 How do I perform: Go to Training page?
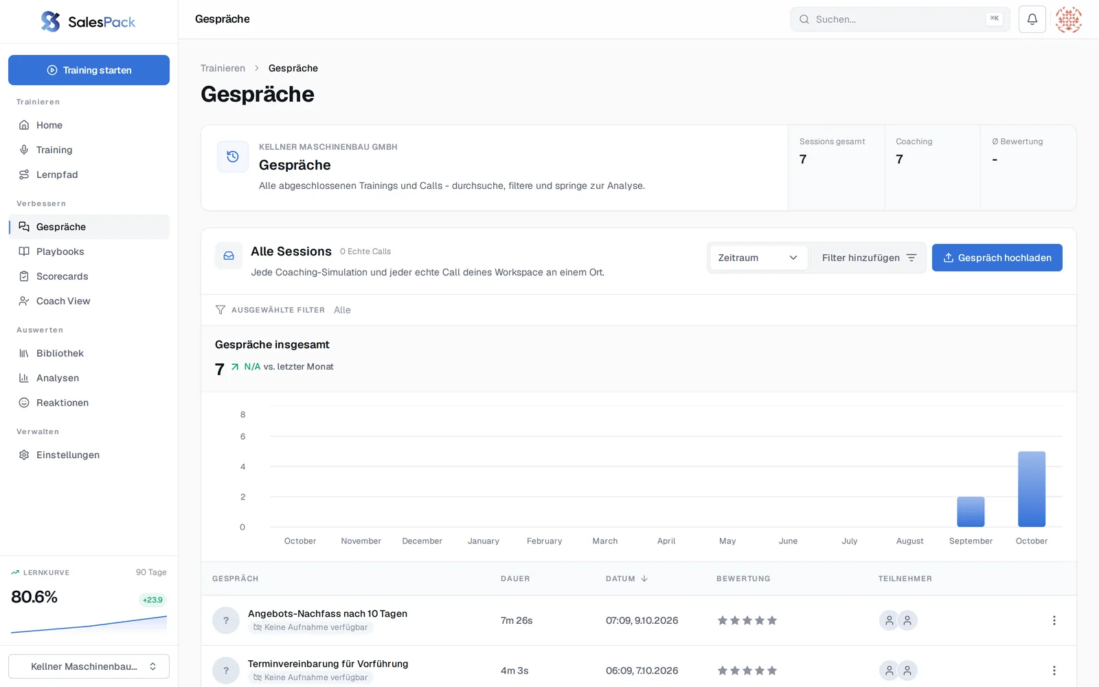pos(89,150)
